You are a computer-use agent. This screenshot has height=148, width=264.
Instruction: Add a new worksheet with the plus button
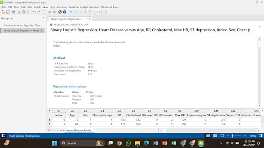click(64, 130)
